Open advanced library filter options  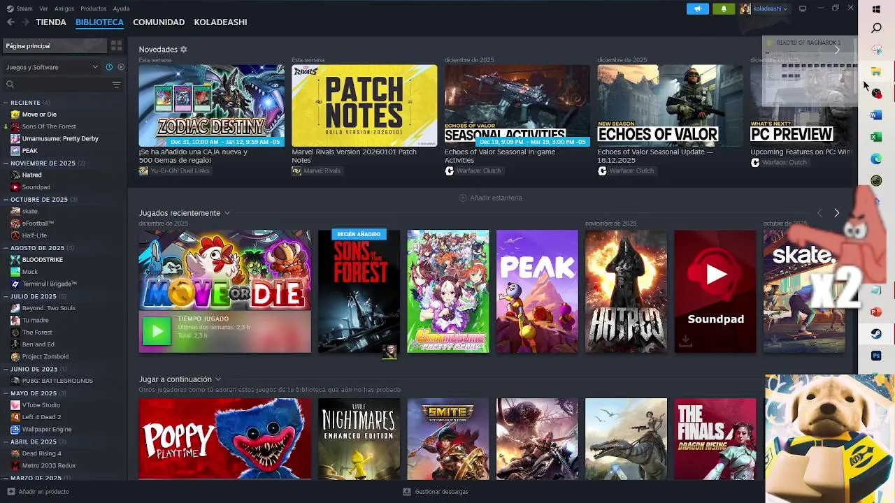[116, 85]
